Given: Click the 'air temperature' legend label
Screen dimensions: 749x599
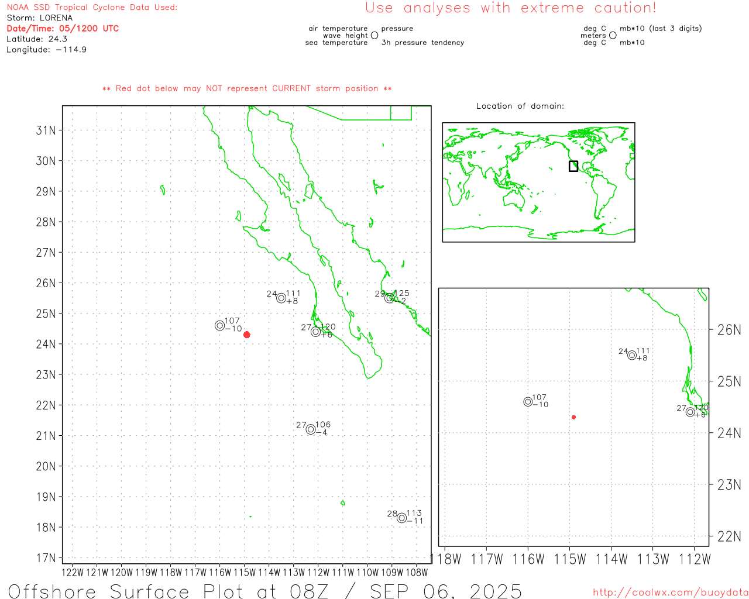Looking at the screenshot, I should point(338,29).
